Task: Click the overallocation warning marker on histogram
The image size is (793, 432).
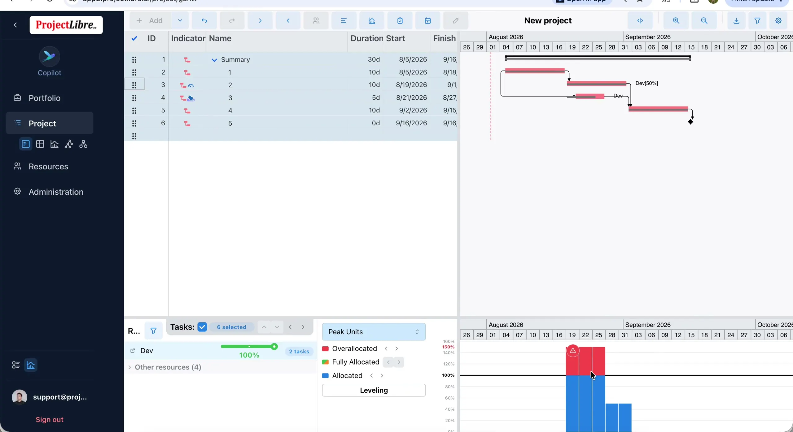Action: 573,351
